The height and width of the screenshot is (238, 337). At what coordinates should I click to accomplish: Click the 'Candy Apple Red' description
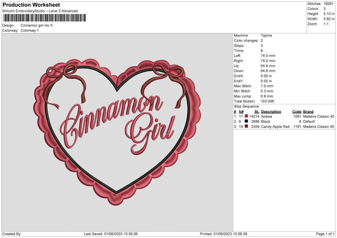[275, 127]
